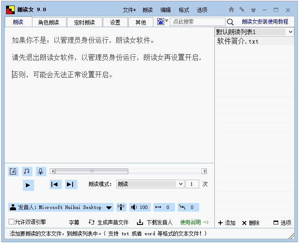The height and width of the screenshot is (243, 299).
Task: Click the volume speaker button showing 100
Action: (x=140, y=207)
